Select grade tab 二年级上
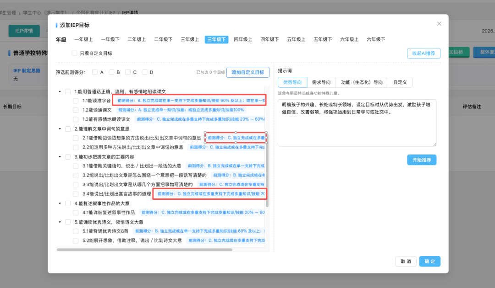495x288 pixels. (x=137, y=39)
